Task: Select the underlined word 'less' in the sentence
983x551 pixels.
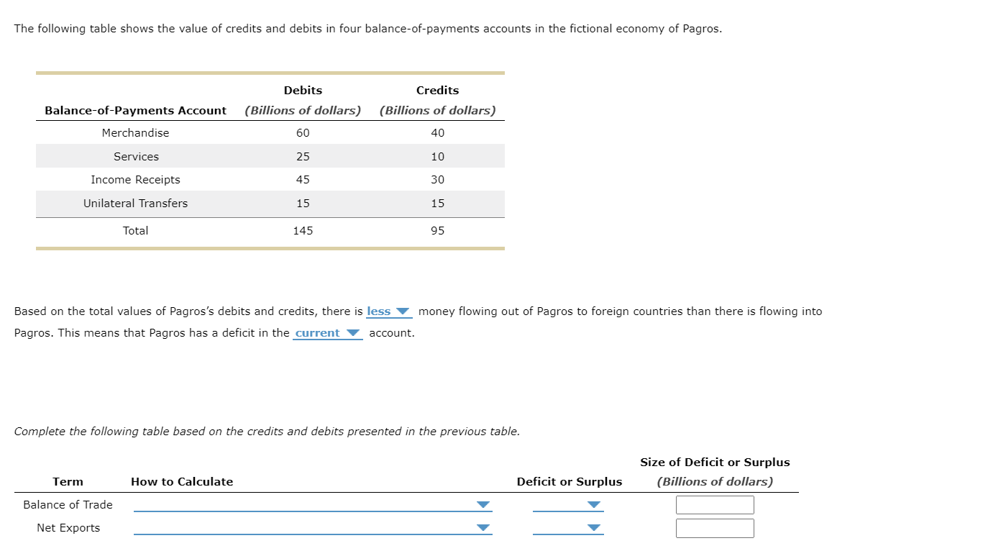Action: click(378, 311)
